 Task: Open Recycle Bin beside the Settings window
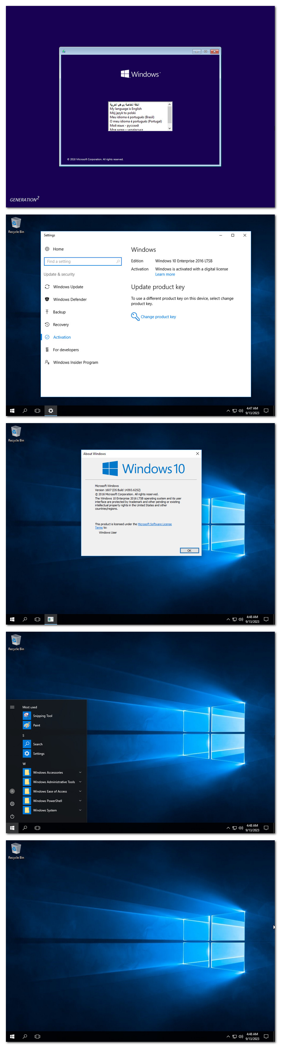tap(16, 225)
